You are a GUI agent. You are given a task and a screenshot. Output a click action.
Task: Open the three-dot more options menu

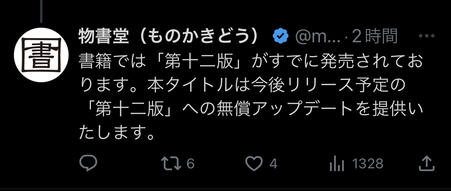[426, 36]
